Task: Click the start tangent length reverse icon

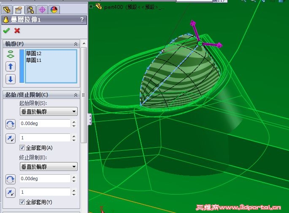Action: [x=11, y=138]
